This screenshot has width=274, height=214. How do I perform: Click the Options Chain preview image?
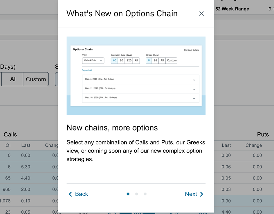point(136,76)
